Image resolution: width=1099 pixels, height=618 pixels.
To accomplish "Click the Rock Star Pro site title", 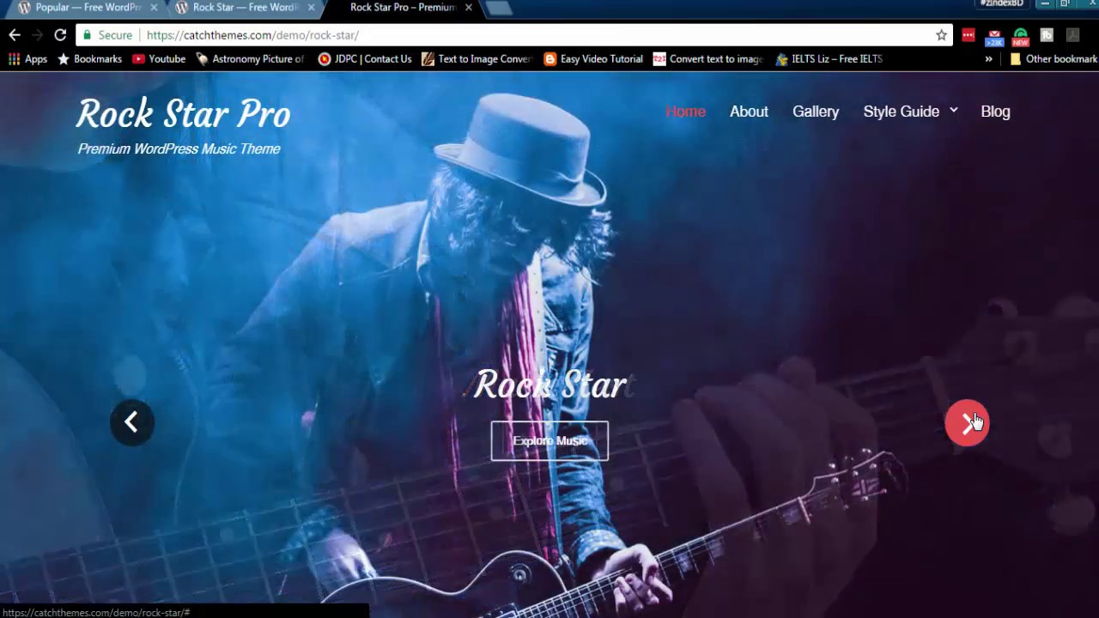I will click(184, 114).
